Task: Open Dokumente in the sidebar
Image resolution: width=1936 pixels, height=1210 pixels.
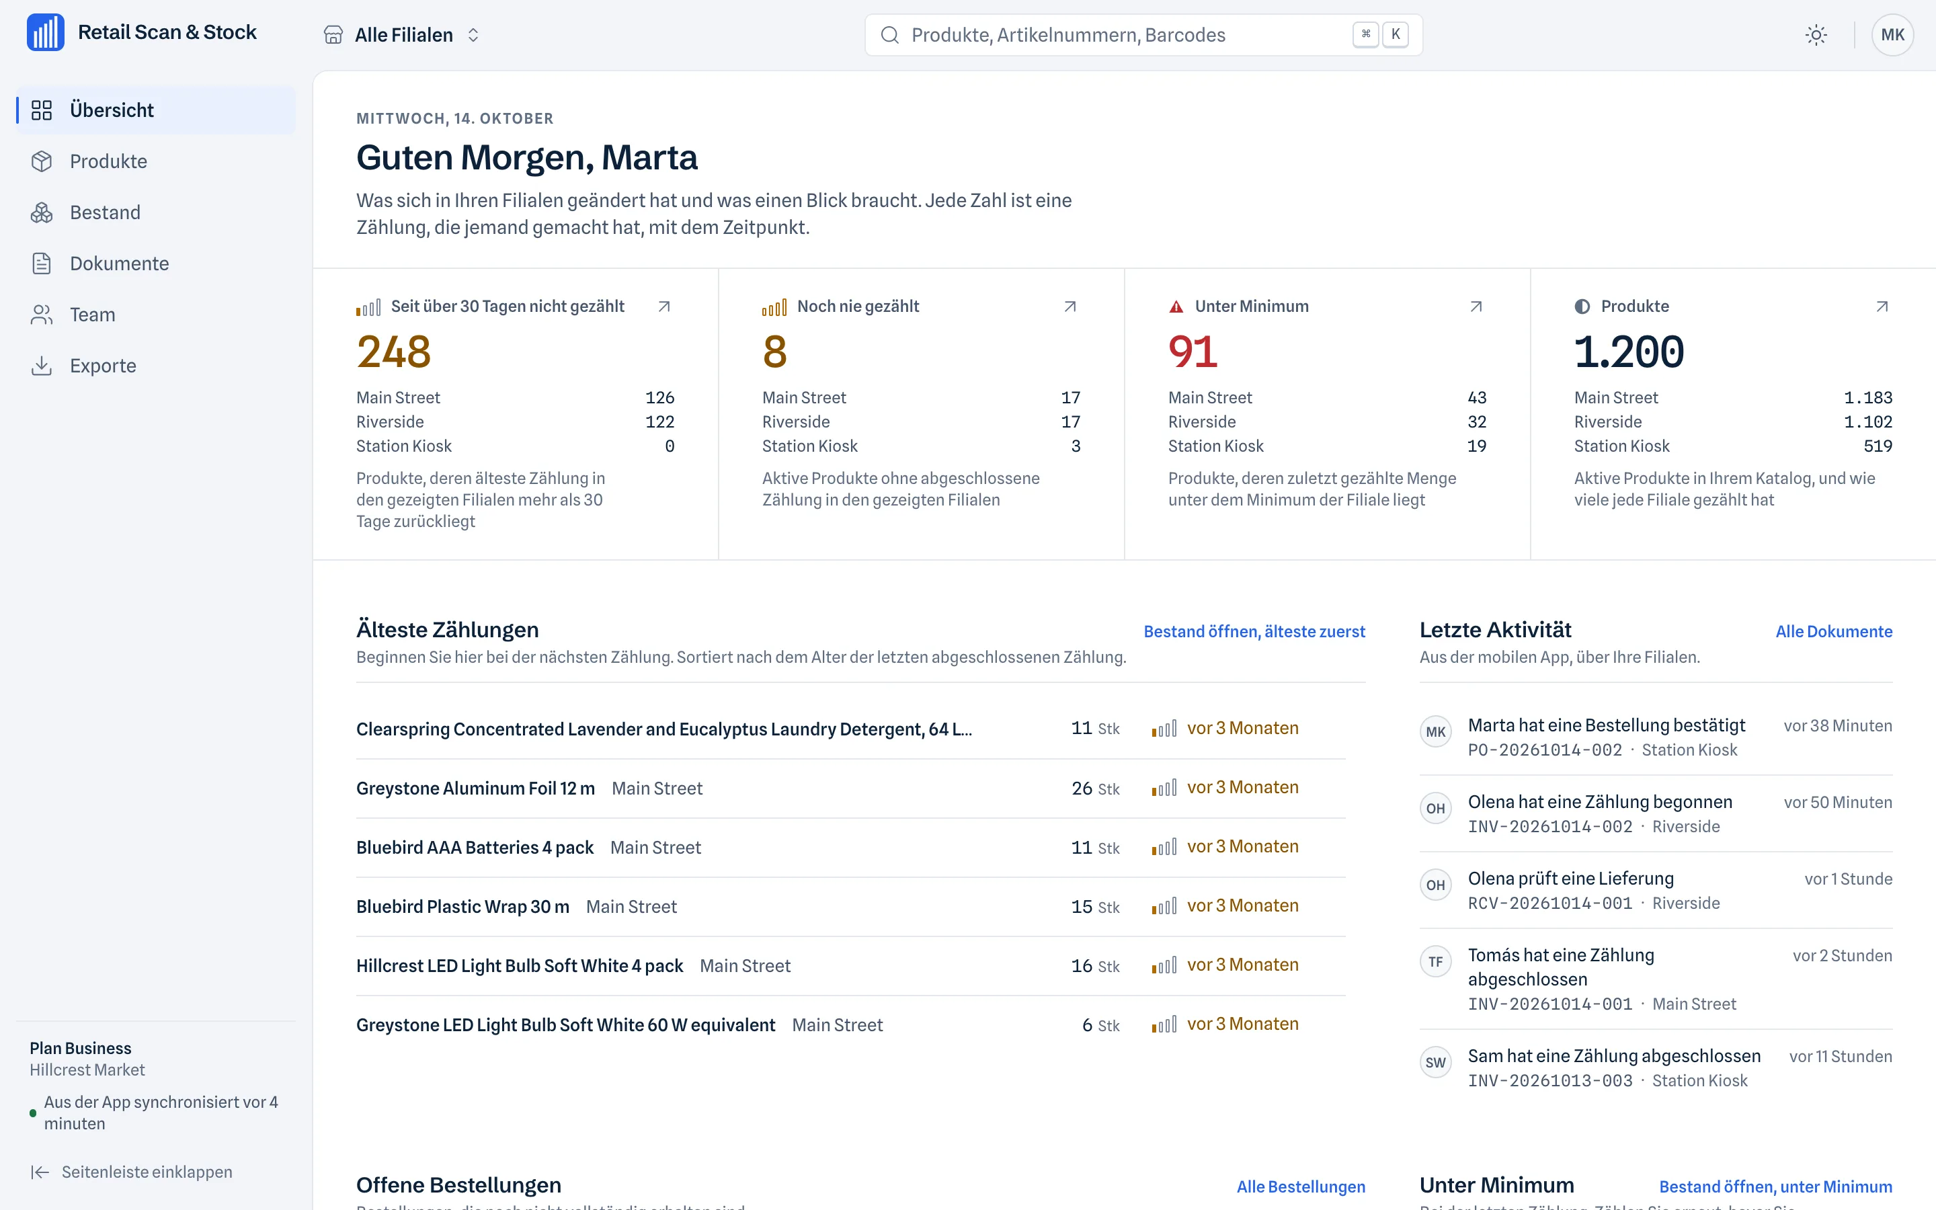Action: (155, 264)
